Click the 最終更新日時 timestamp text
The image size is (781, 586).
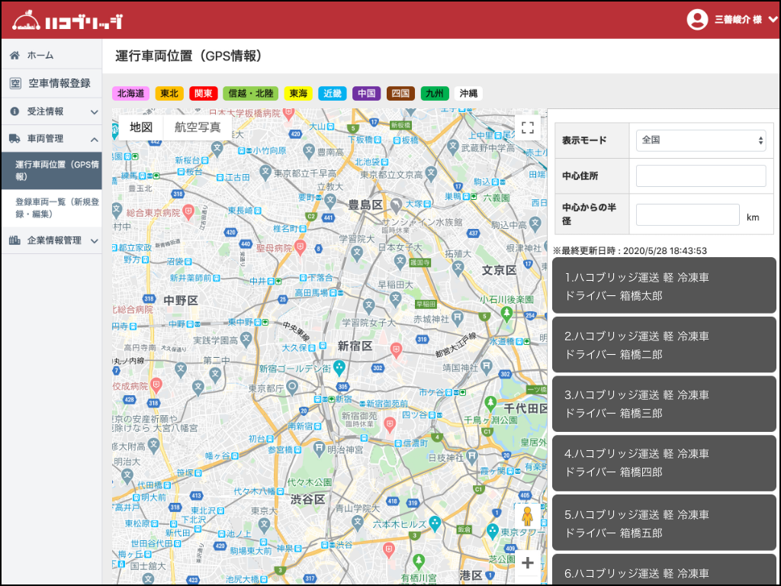630,250
